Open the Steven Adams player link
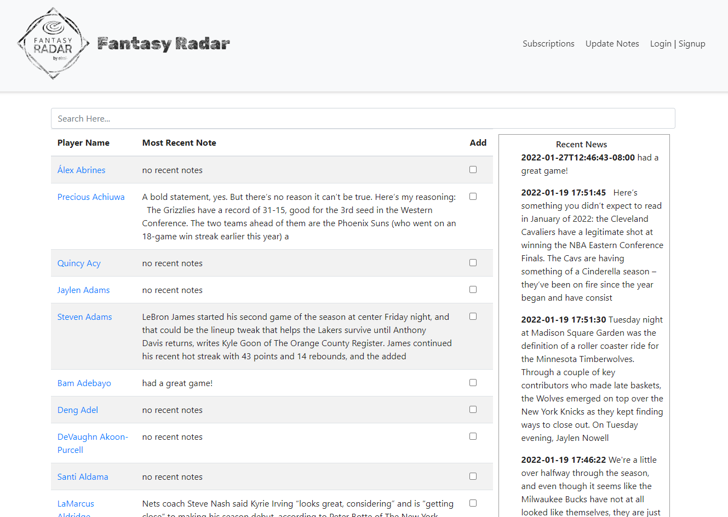 (84, 317)
